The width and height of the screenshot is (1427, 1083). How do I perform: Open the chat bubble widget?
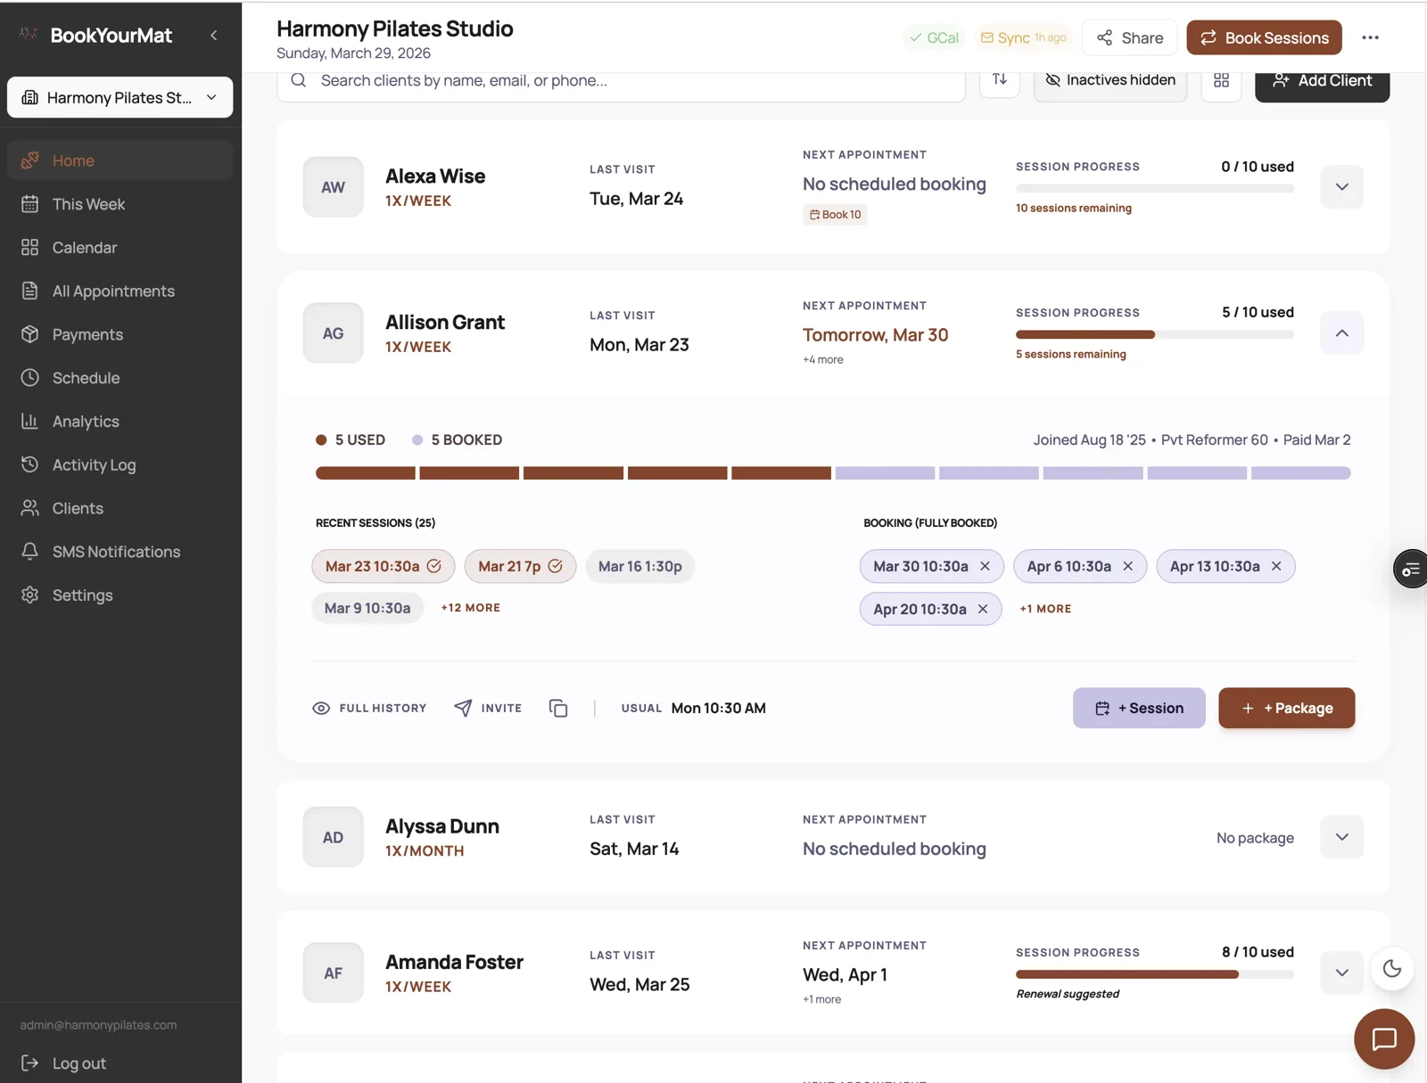point(1384,1039)
